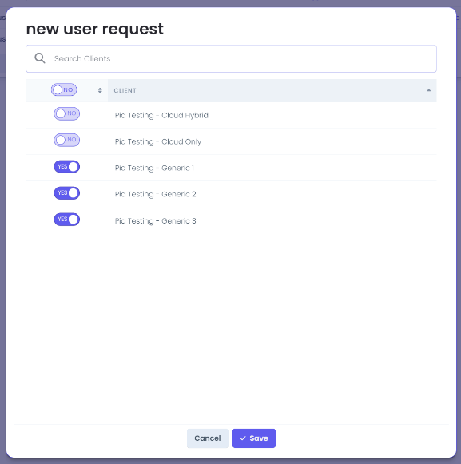
Task: Choose the Pia Testing - Generic 3 client name
Action: tap(156, 221)
